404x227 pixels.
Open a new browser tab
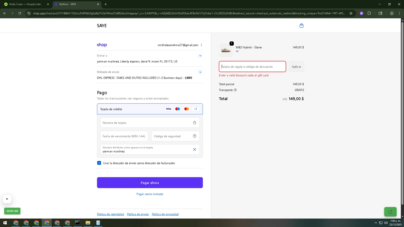(x=106, y=4)
